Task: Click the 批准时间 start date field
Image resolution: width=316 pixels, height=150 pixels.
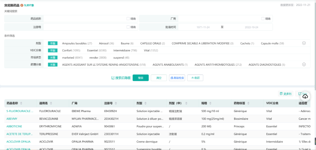Action: click(203, 27)
